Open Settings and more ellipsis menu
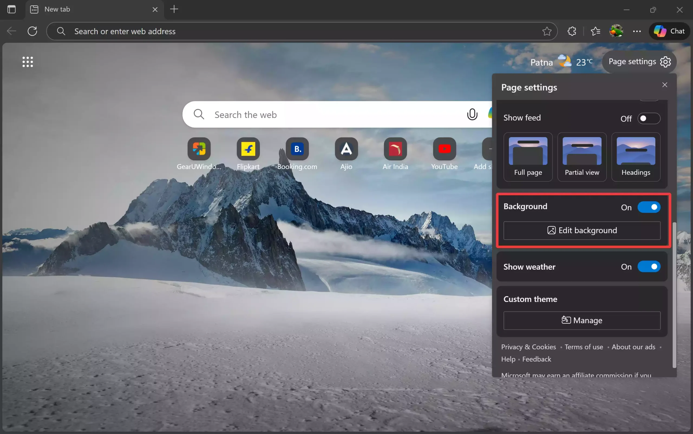Screen dimensions: 693x434 click(x=637, y=31)
